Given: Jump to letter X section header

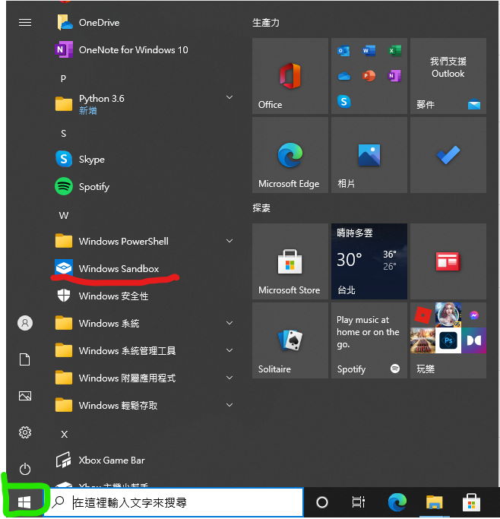Looking at the screenshot, I should [64, 434].
